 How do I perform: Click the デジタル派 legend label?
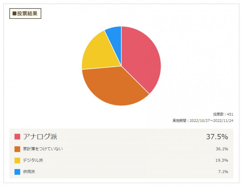pyautogui.click(x=33, y=160)
